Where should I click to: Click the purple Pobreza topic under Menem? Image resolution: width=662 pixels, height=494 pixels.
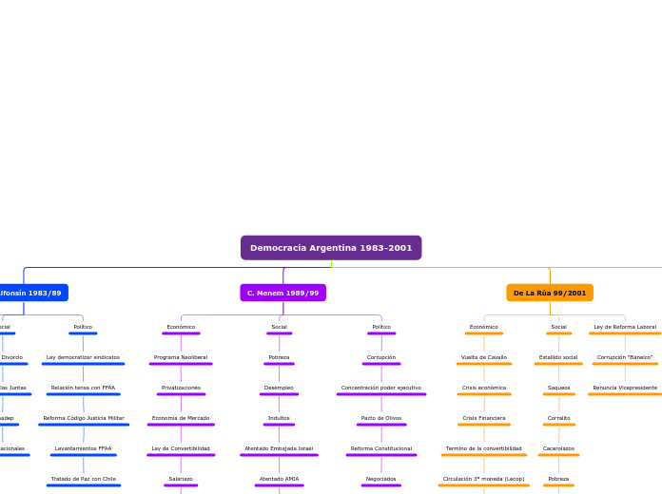[279, 357]
